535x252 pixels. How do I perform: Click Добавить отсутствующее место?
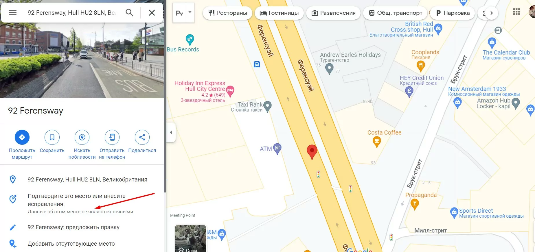pyautogui.click(x=71, y=244)
